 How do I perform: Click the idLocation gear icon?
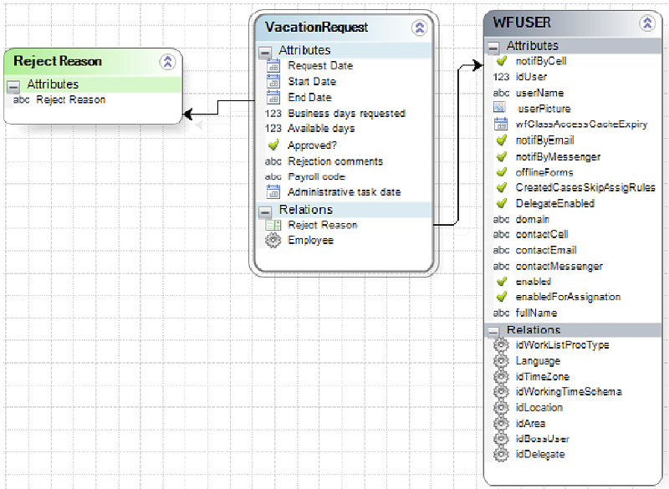coord(501,408)
